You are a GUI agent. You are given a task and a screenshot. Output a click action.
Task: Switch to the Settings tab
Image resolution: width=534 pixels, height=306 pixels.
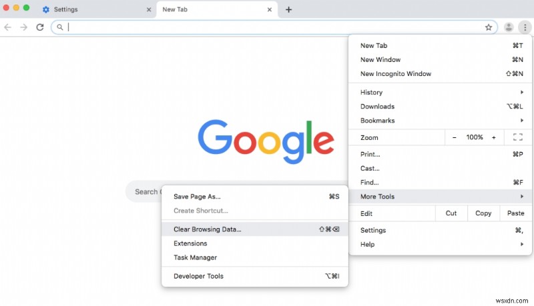[x=97, y=9]
